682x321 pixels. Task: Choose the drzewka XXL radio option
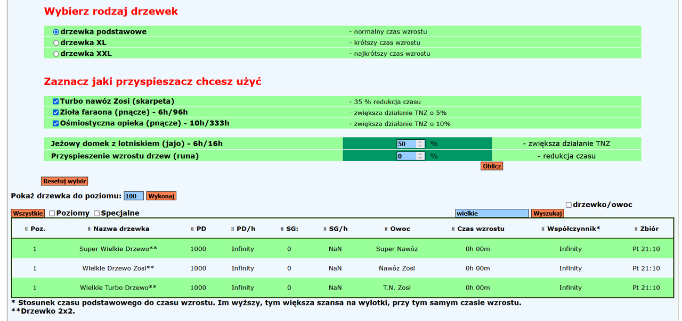click(x=56, y=54)
